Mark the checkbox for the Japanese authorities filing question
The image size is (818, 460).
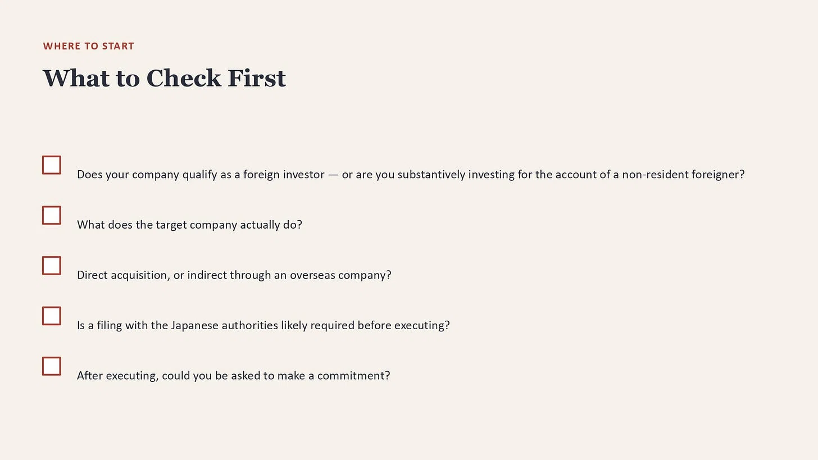tap(52, 316)
